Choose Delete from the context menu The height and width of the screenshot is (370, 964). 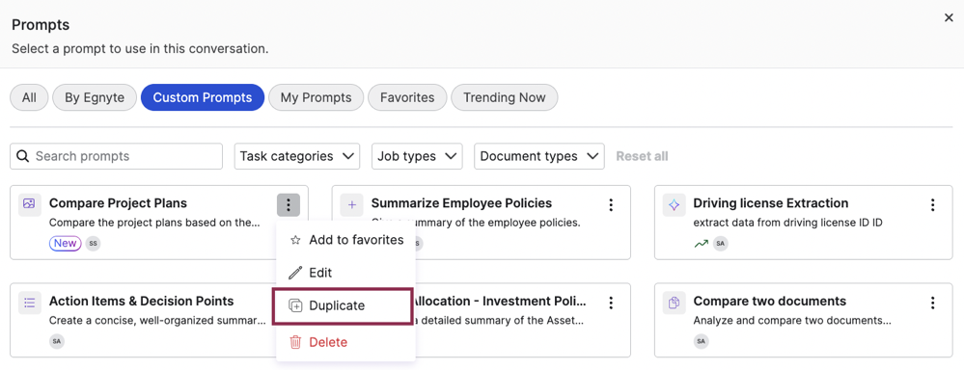click(x=345, y=342)
